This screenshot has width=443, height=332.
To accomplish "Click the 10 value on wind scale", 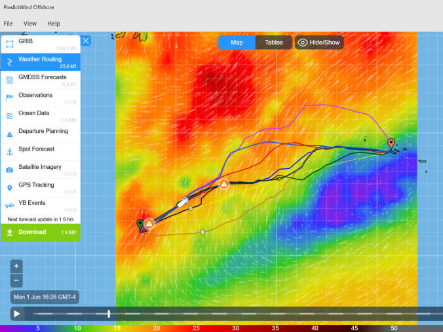I will point(77,328).
